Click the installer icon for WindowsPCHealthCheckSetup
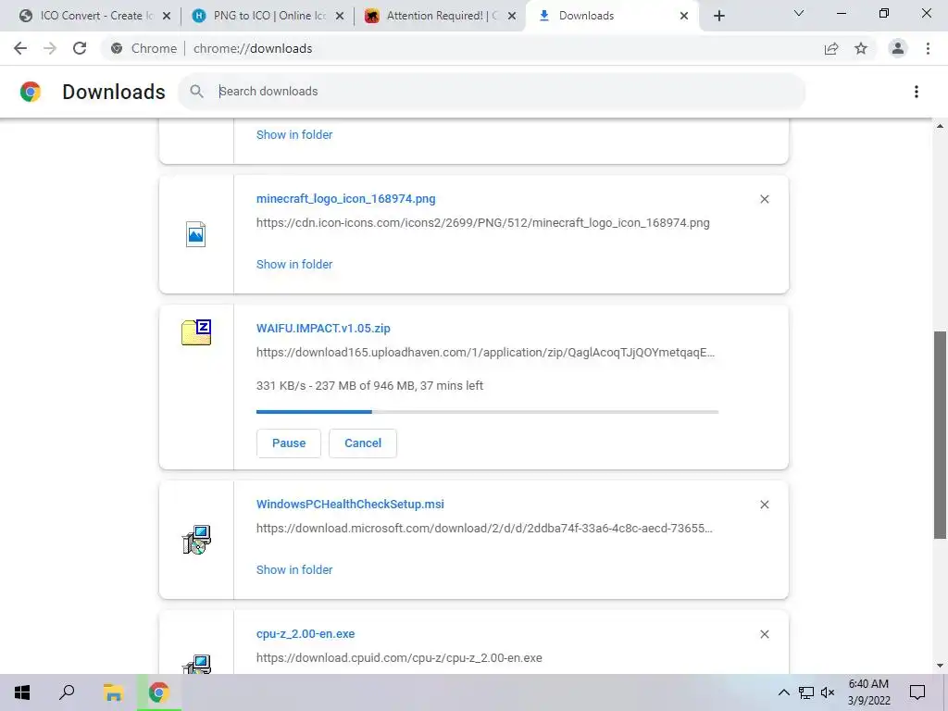 pos(196,540)
